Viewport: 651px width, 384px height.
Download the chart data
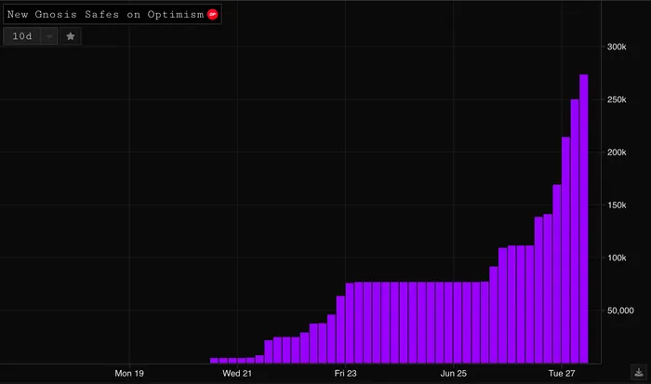[639, 372]
